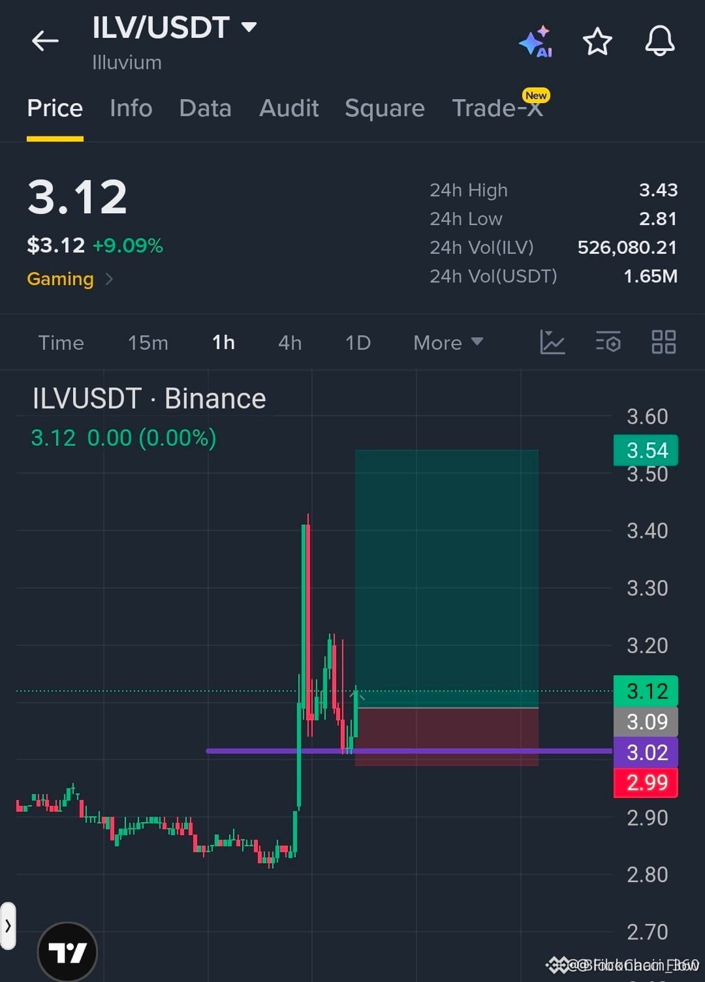Open the Trade-X tab
Screen dimensions: 705x982
[497, 108]
